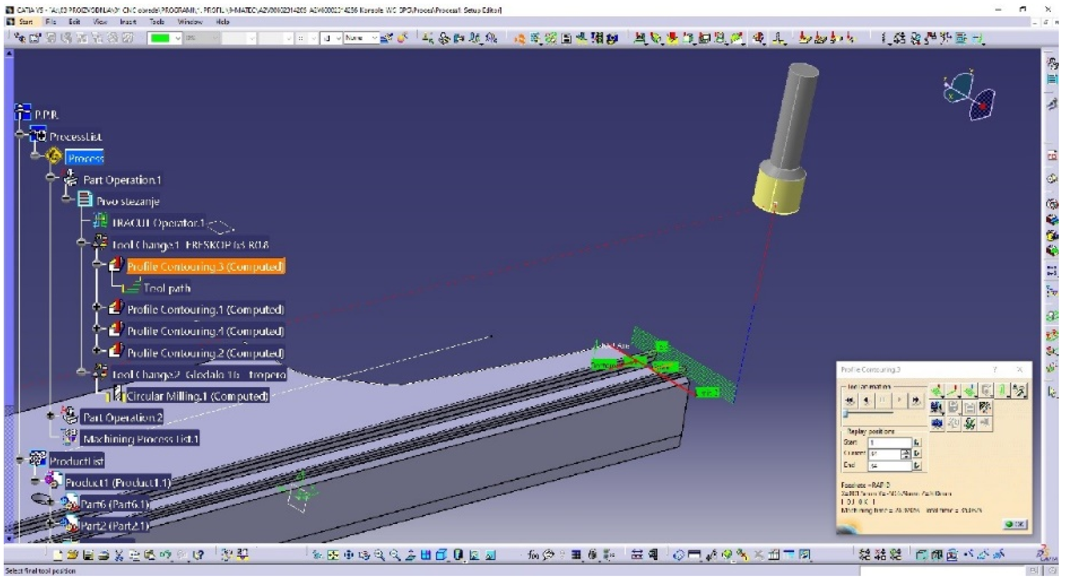This screenshot has height=583, width=1065.
Task: Jump to end of tool path replay
Action: coord(916,401)
